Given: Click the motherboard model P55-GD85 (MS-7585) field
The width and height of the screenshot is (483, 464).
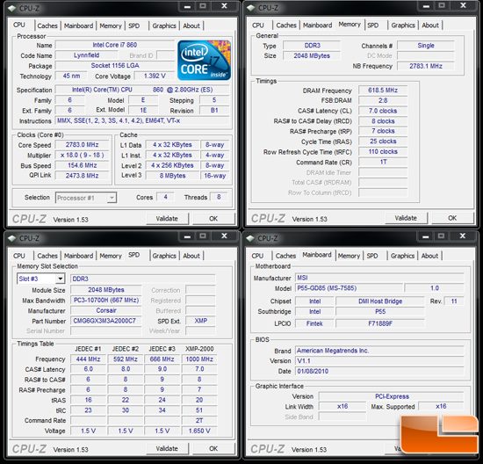Looking at the screenshot, I should pyautogui.click(x=349, y=288).
